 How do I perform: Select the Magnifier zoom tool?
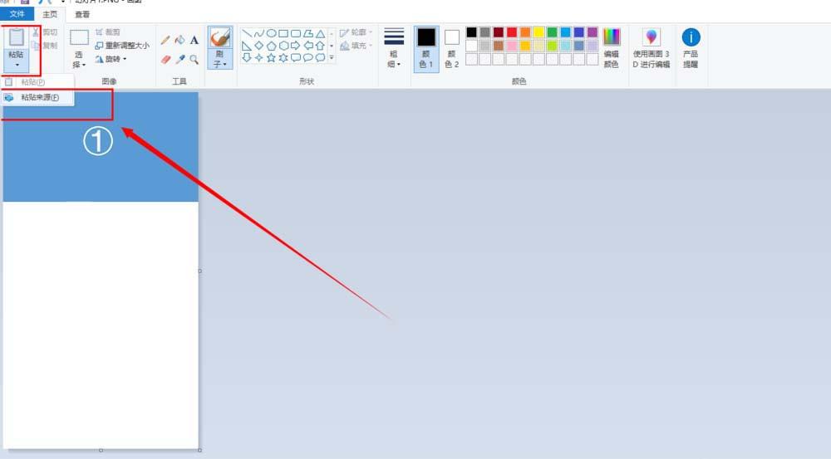pos(194,60)
